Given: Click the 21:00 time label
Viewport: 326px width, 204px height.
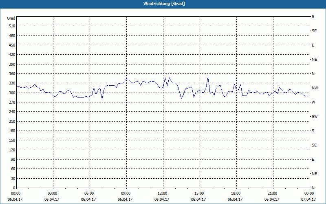Looking at the screenshot, I should 272,193.
